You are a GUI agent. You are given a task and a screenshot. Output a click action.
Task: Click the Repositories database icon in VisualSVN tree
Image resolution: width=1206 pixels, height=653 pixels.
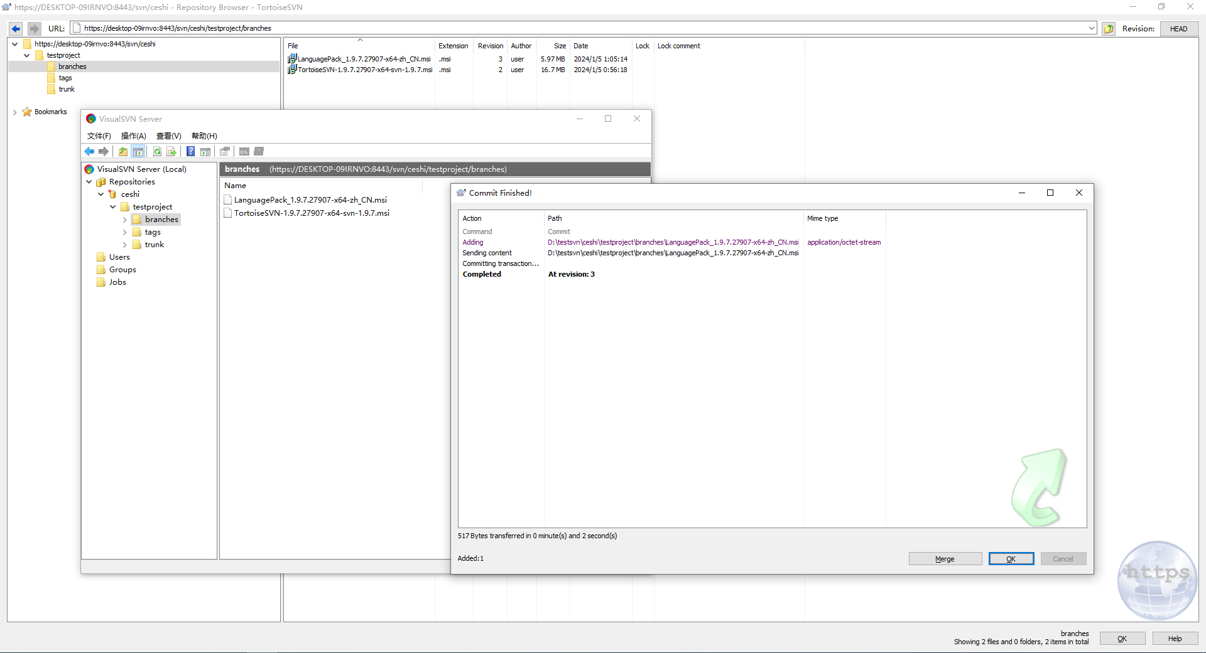click(101, 182)
